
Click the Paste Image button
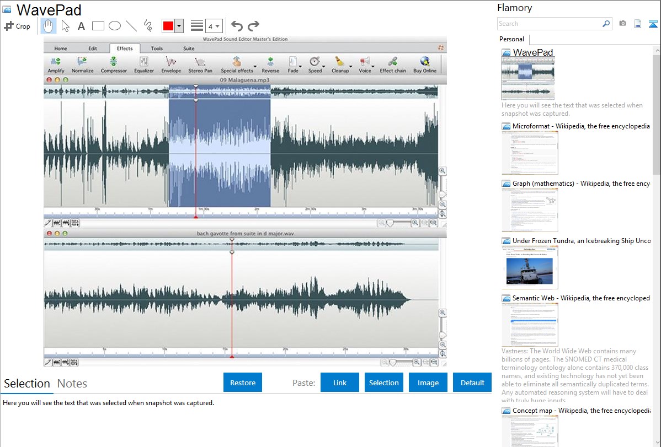pyautogui.click(x=428, y=383)
